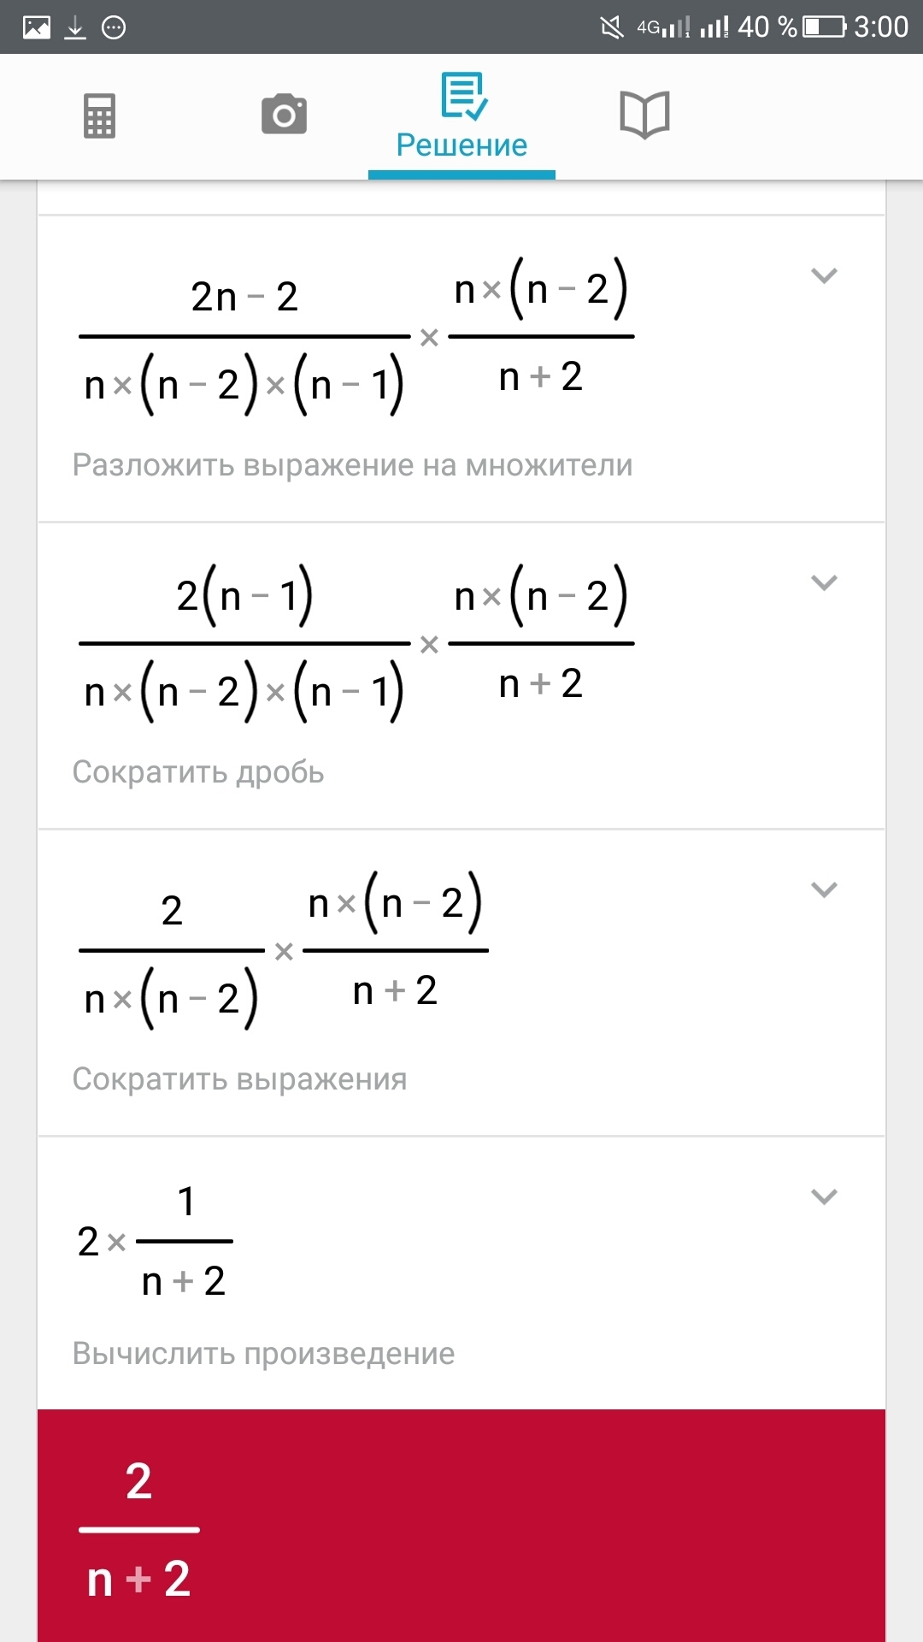Viewport: 923px width, 1642px height.
Task: Expand the reduce expressions step
Action: [x=824, y=889]
